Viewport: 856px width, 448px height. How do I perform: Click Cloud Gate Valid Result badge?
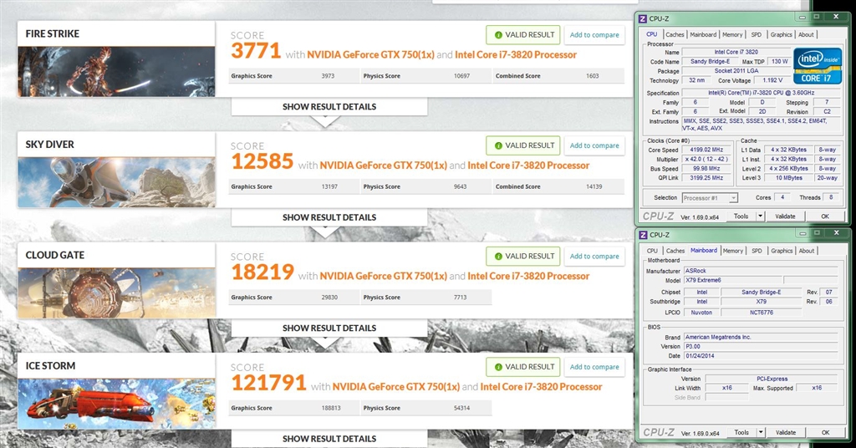[523, 257]
